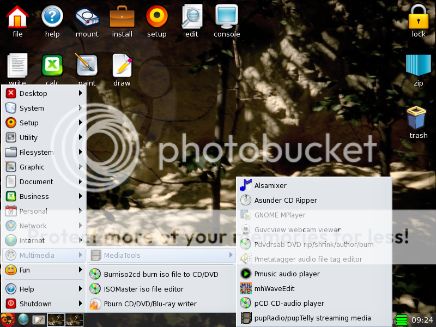436x327 pixels.
Task: Expand the Document submenu arrow
Action: click(80, 181)
